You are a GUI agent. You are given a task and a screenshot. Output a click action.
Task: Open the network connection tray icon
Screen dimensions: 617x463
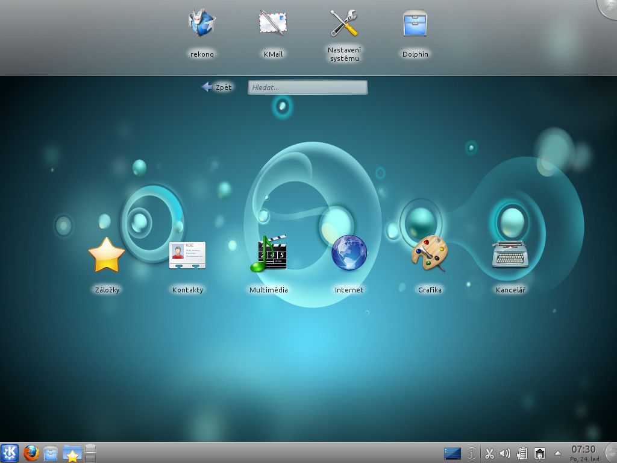(540, 453)
